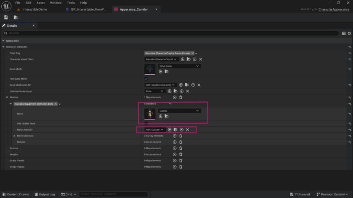Open the Tools menu
The height and width of the screenshot is (198, 353).
[x=71, y=3]
